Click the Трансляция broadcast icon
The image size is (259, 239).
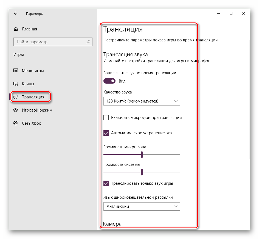coord(16,97)
